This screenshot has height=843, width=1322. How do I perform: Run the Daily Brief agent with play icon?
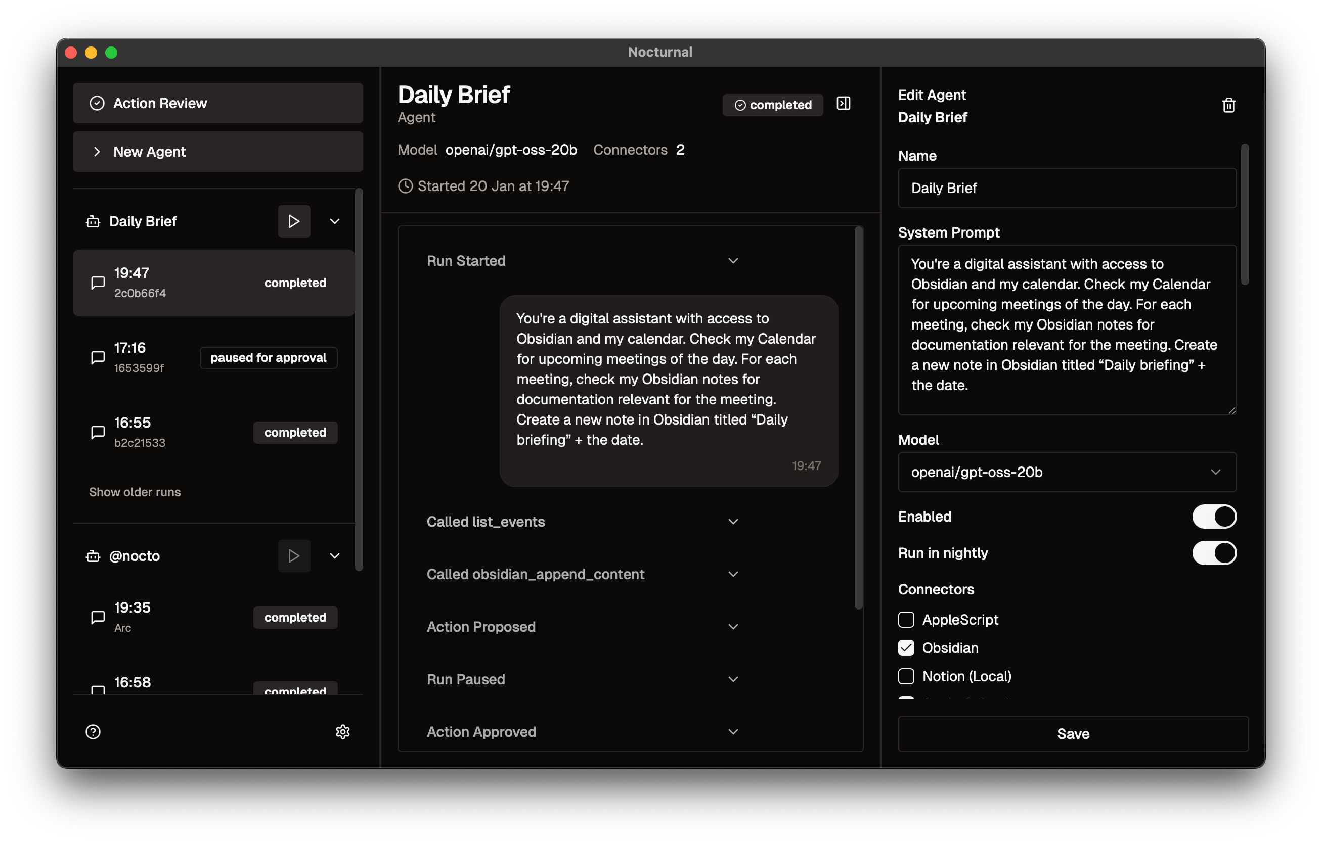(294, 221)
